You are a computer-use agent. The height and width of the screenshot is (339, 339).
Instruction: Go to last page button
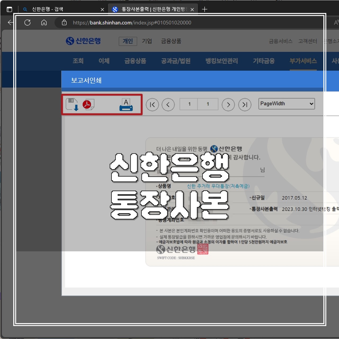point(245,105)
